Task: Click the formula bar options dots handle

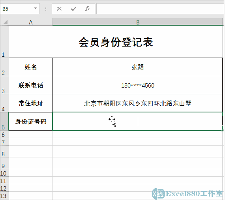Action: pyautogui.click(x=46, y=9)
